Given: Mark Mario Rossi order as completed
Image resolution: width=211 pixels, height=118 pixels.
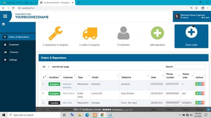Looking at the screenshot, I should coord(197,93).
